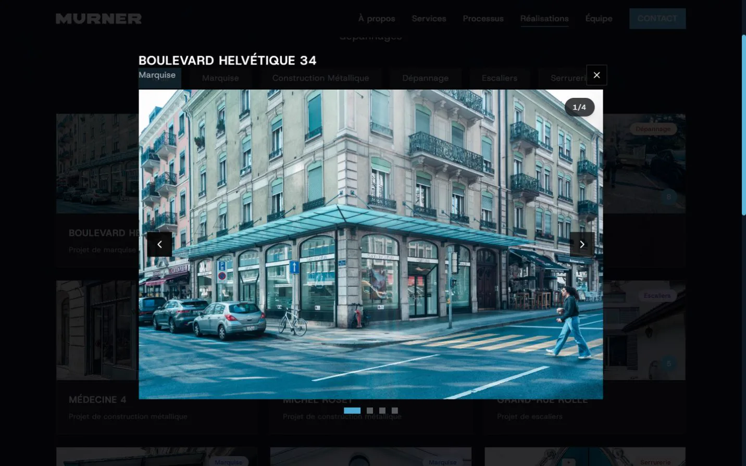Open the Services menu item

point(429,18)
